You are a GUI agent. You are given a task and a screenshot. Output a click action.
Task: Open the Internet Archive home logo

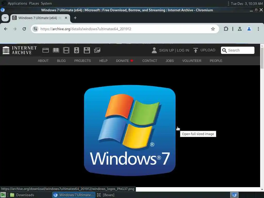[20, 50]
